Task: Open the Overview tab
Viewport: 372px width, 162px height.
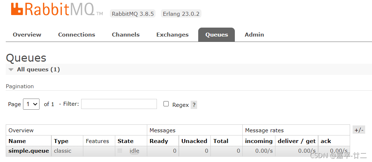Action: [27, 34]
